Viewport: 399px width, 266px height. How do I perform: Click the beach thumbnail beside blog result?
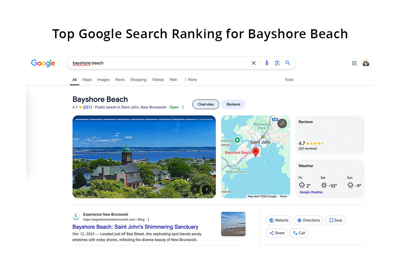233,224
